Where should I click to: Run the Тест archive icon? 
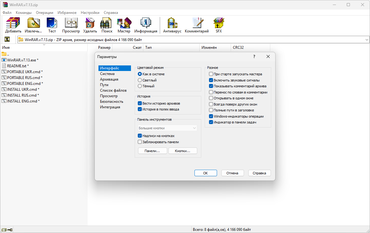(52, 23)
